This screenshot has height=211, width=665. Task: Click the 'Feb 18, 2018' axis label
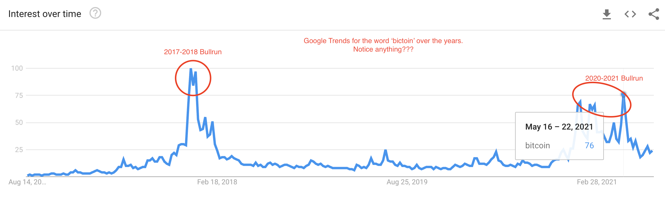click(x=217, y=182)
